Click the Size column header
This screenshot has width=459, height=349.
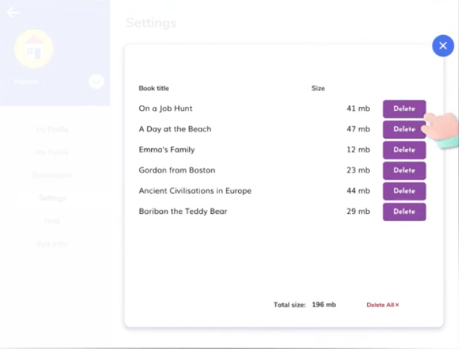(318, 88)
